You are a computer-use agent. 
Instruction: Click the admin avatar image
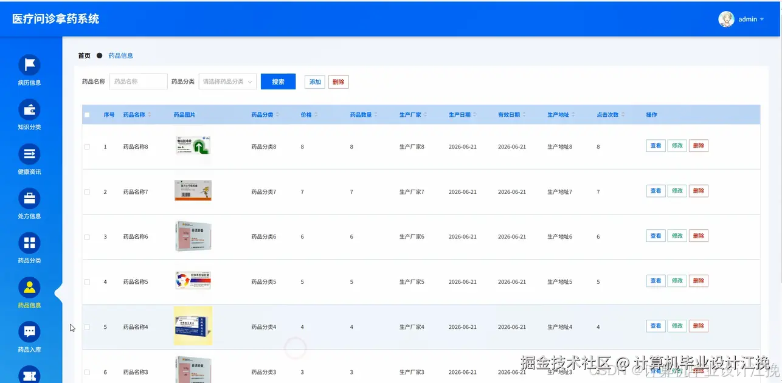click(726, 19)
